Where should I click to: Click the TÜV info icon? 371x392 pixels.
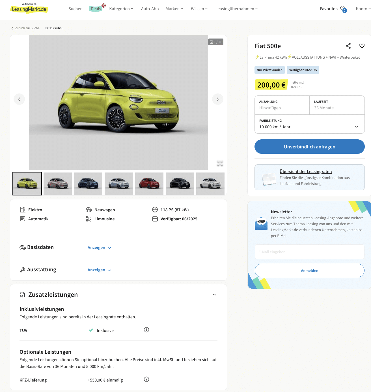click(146, 330)
